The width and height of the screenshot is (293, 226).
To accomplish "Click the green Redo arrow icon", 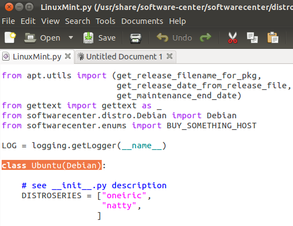I will point(206,37).
